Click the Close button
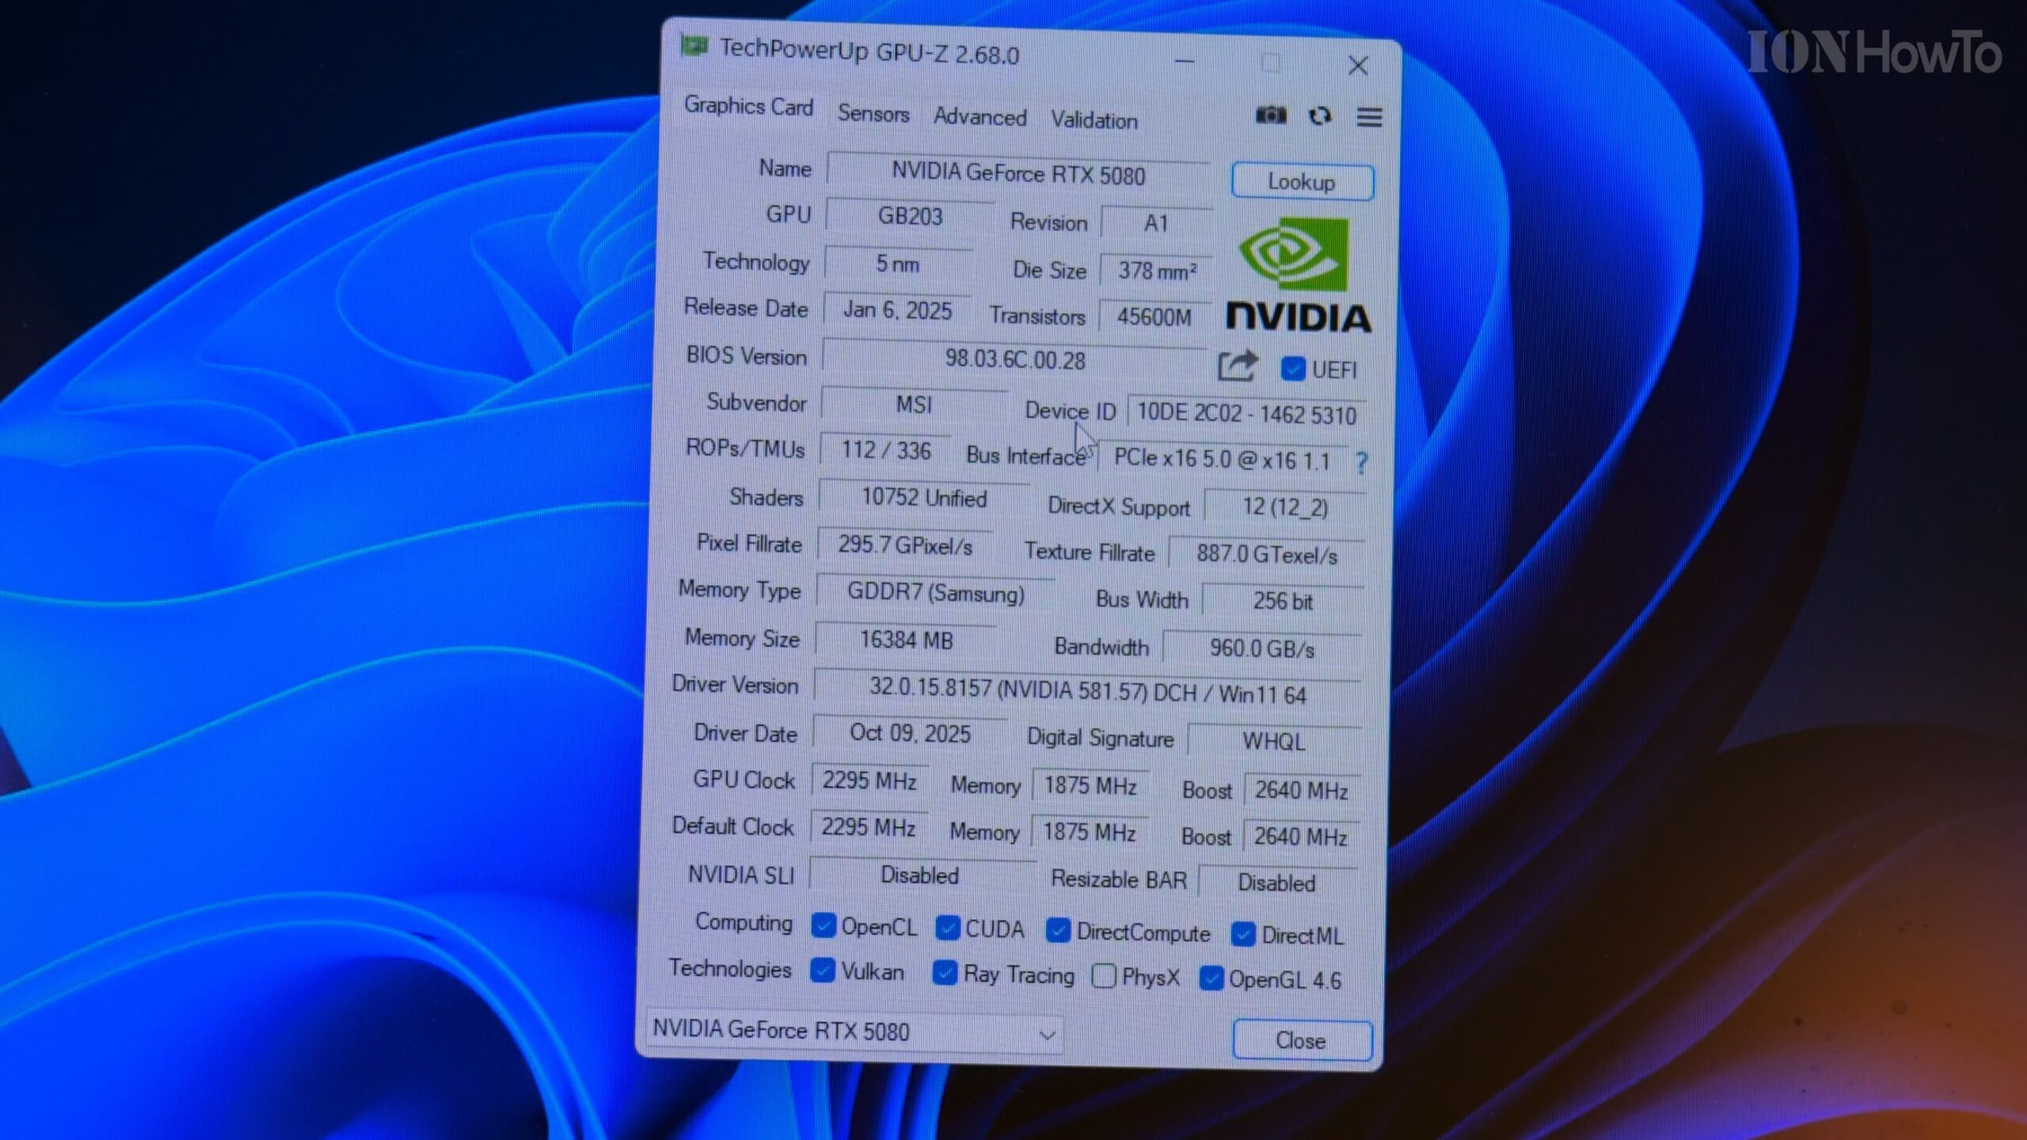This screenshot has height=1140, width=2027. [1302, 1040]
